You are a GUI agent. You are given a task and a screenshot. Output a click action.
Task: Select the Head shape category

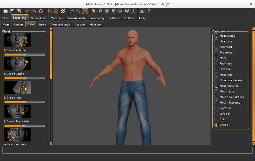click(x=216, y=36)
